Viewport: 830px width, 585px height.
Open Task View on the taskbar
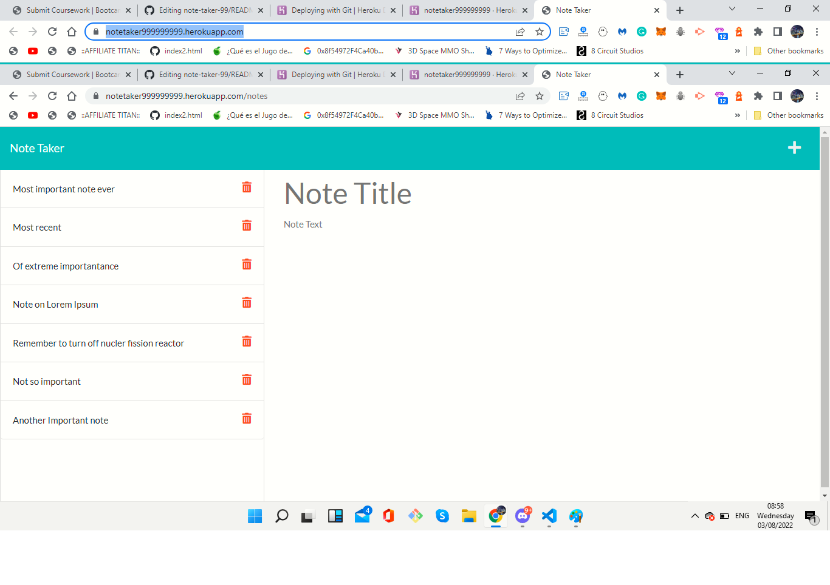coord(308,516)
